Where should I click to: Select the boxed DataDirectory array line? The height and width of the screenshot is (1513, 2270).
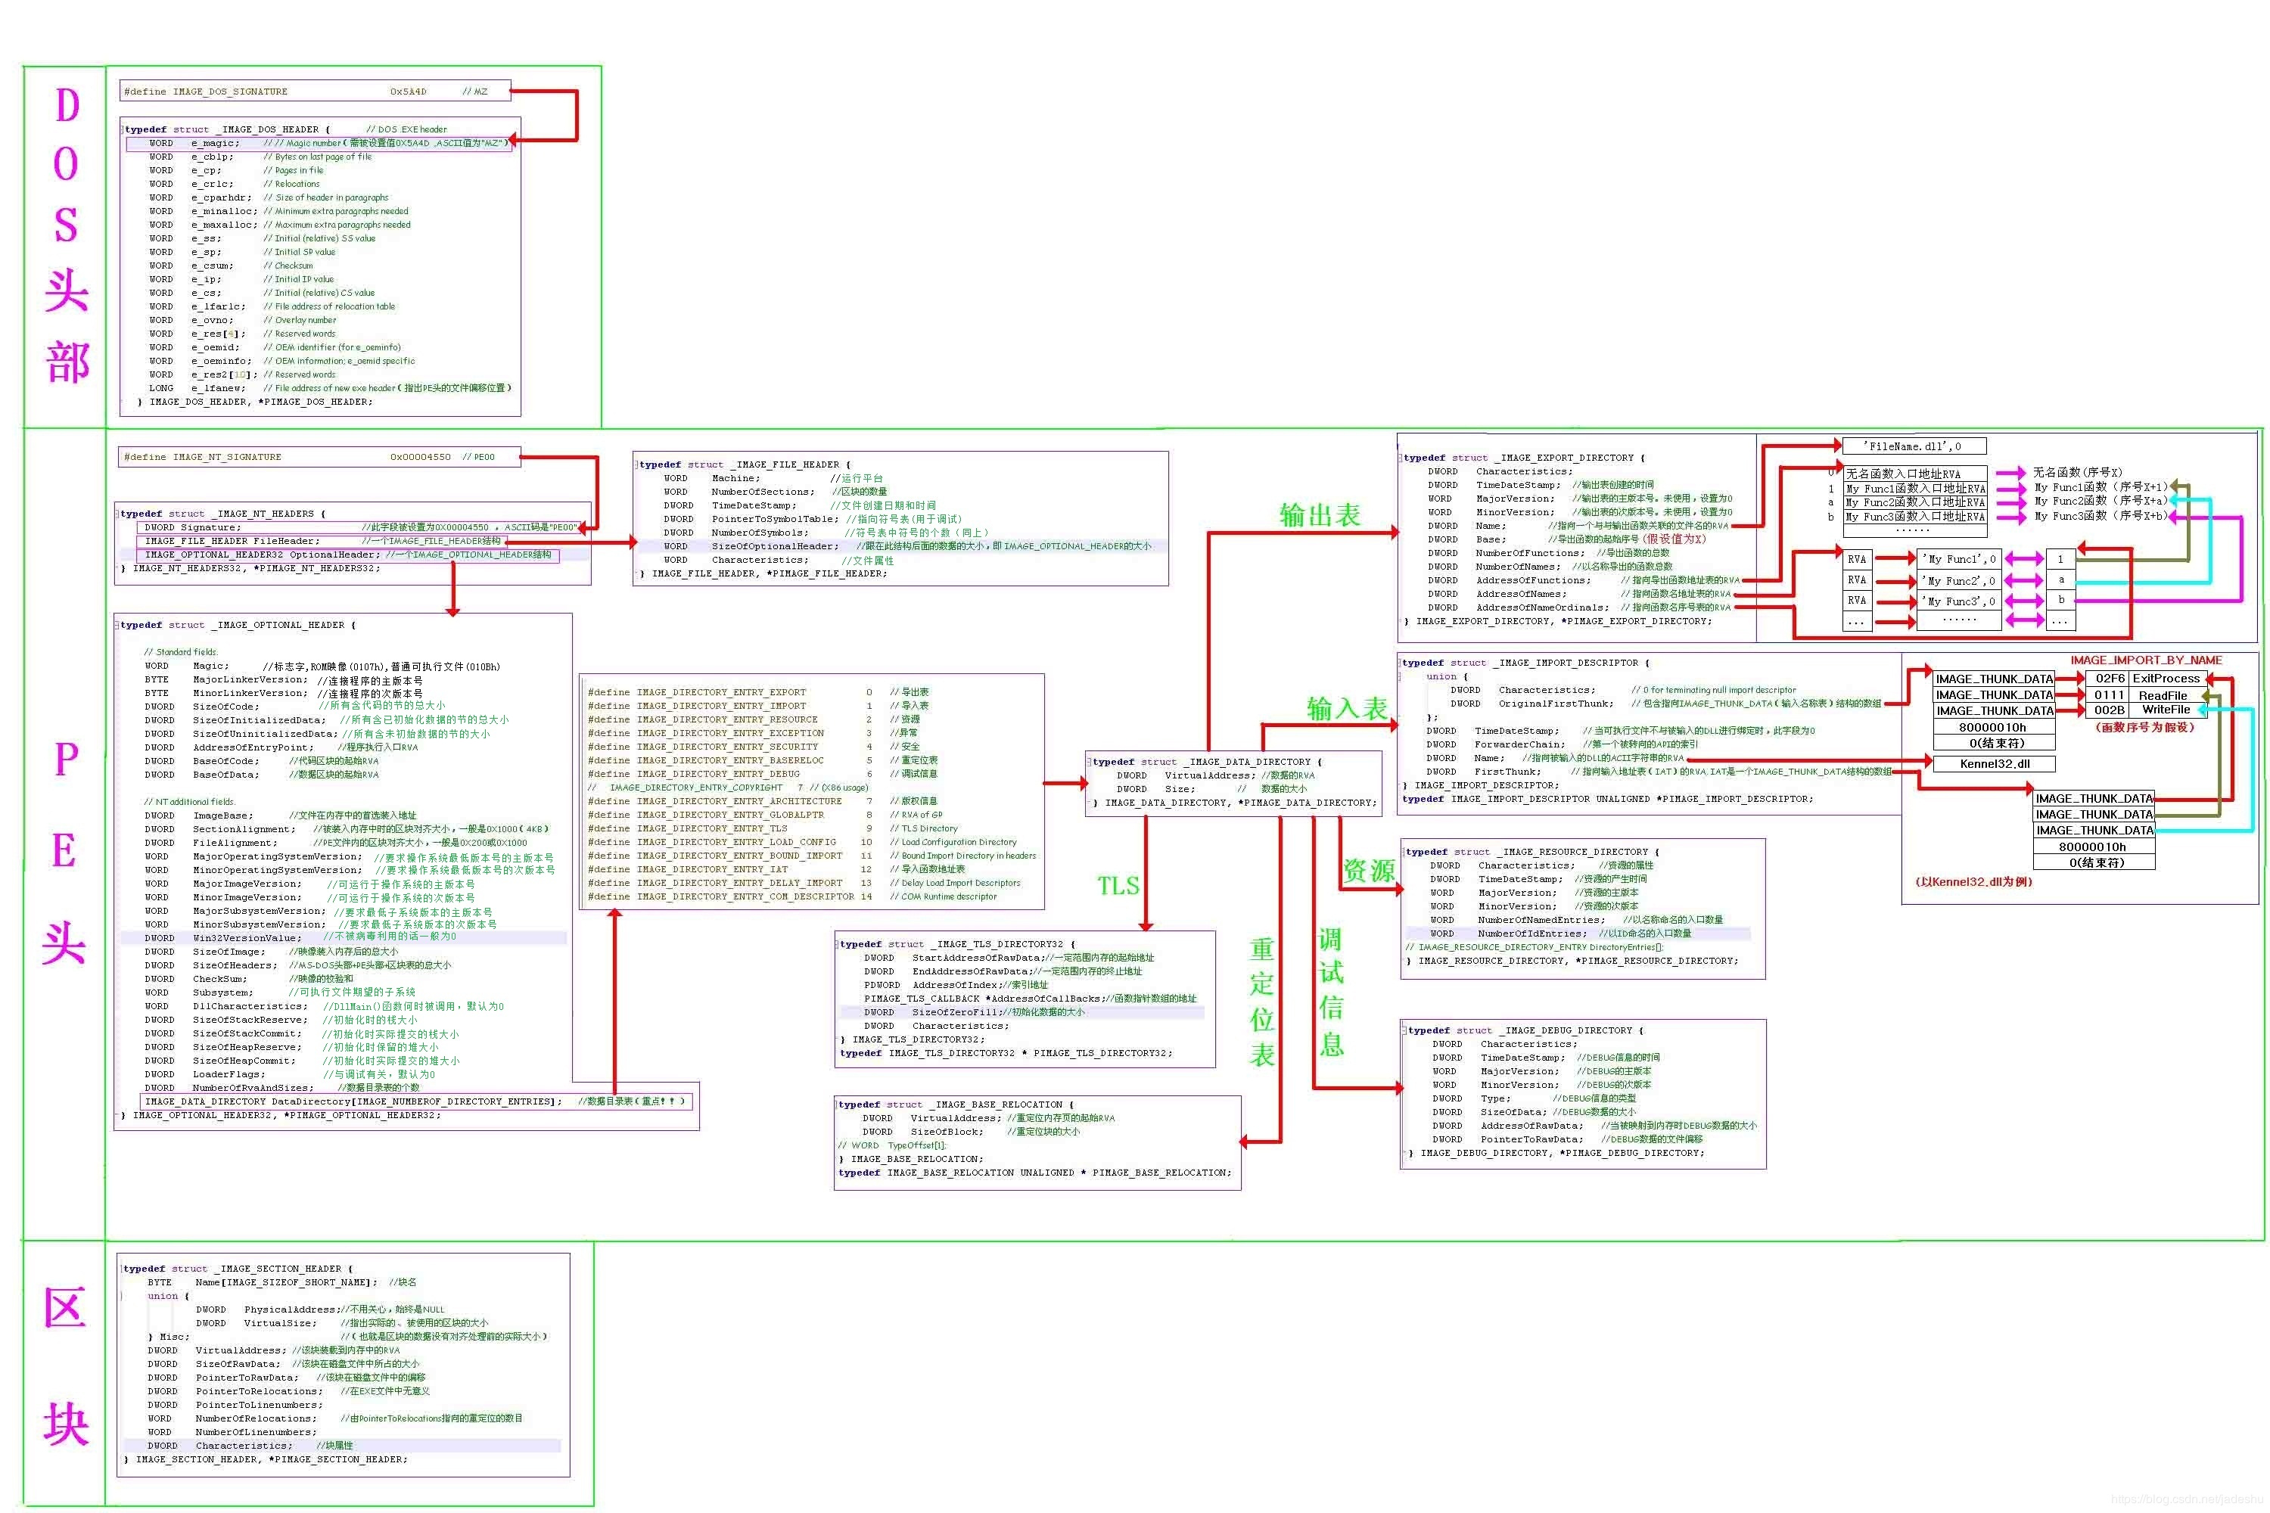[x=416, y=1101]
